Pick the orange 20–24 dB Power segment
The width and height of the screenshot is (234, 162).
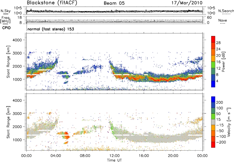[213, 52]
